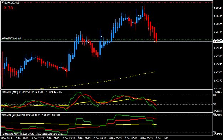The width and height of the screenshot is (223, 140).
Task: Click the 5 Dec 19:15 time axis label
Action: coord(37,138)
